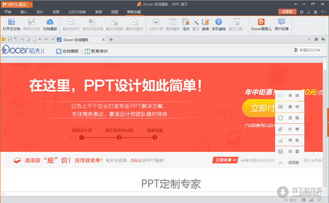Switch to 幻灯片放映 ribbon tab
The image size is (329, 203).
(77, 12)
